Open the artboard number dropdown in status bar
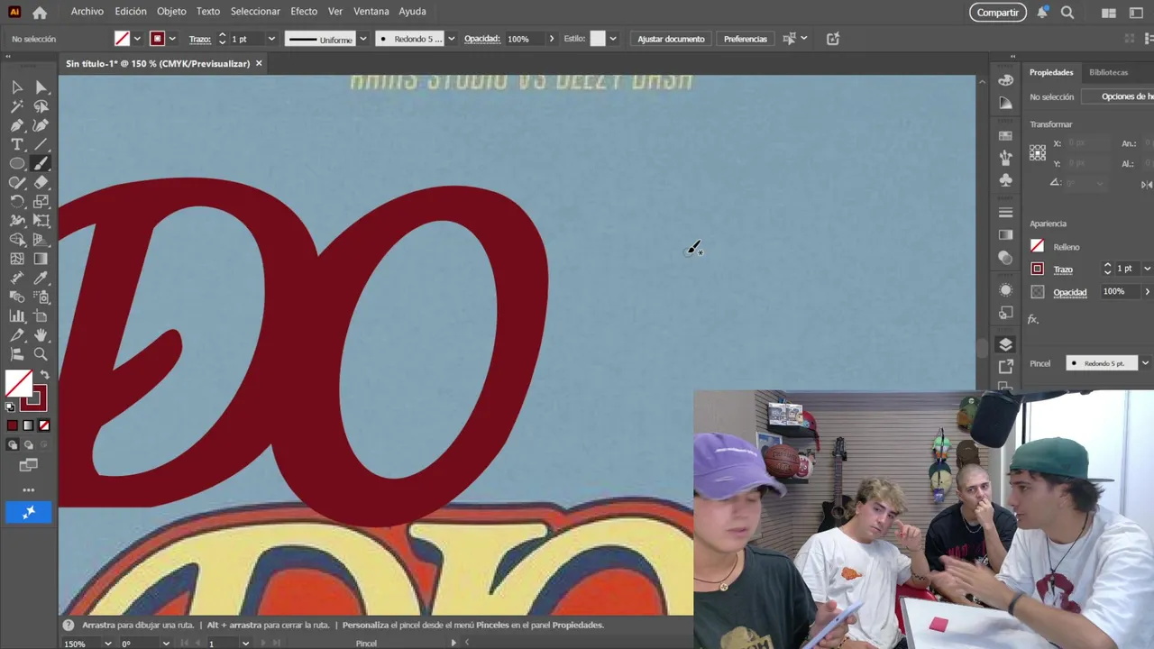The height and width of the screenshot is (649, 1154). point(244,644)
